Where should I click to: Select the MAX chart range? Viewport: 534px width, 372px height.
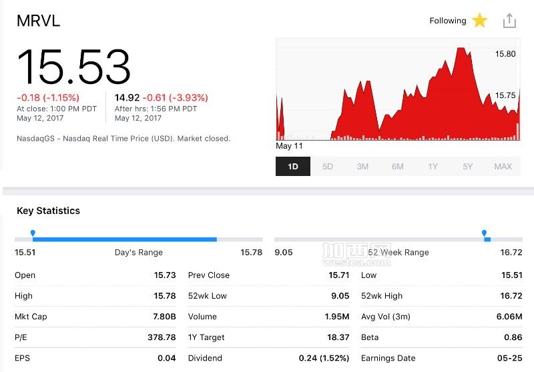(x=503, y=166)
